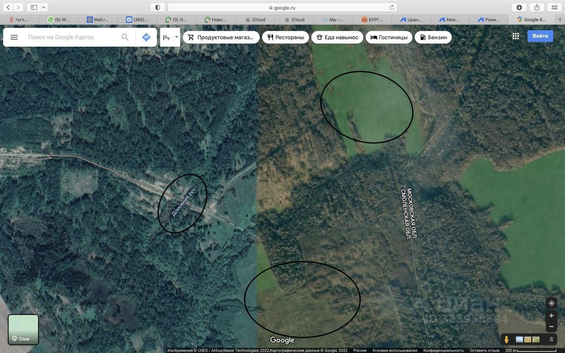Switch to the Yandex browser tab
The width and height of the screenshot is (565, 353).
19,19
